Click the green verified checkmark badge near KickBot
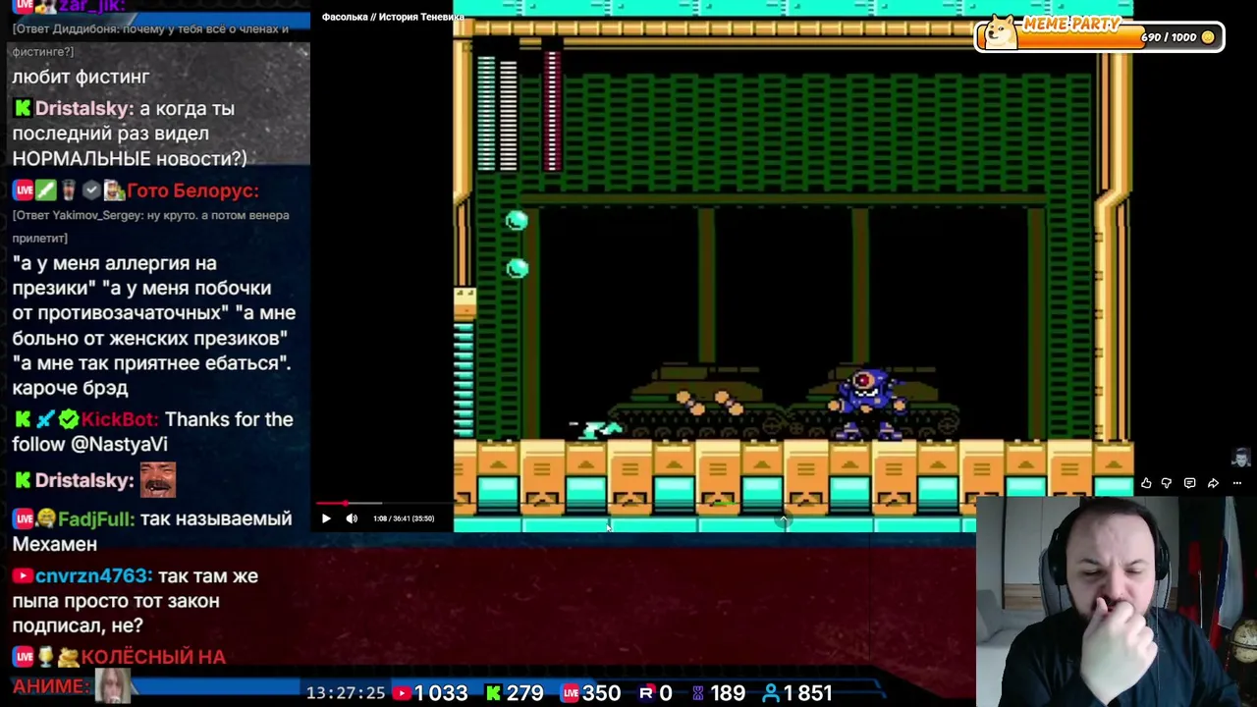This screenshot has width=1257, height=707. click(x=68, y=419)
